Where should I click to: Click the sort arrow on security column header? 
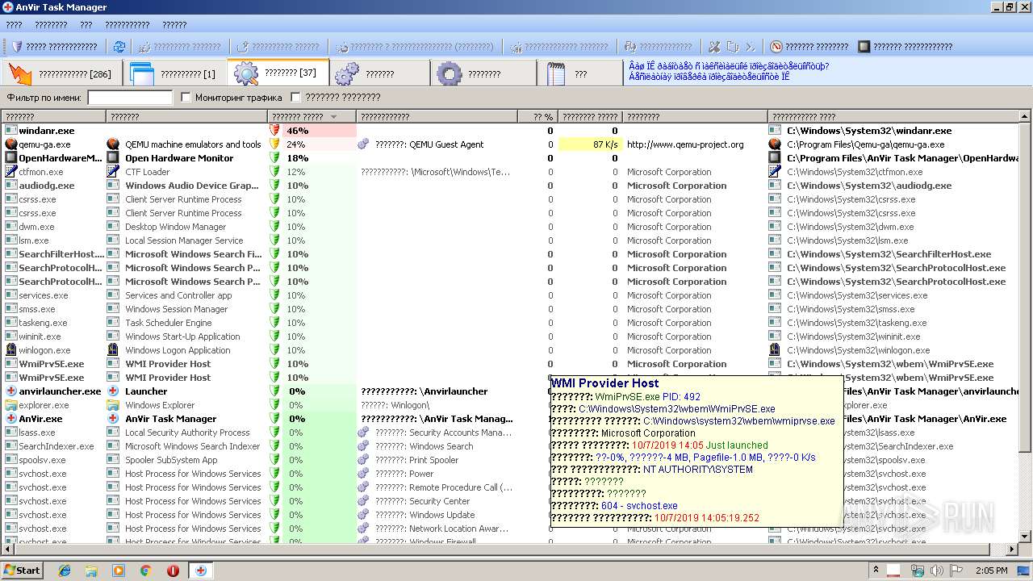(333, 117)
